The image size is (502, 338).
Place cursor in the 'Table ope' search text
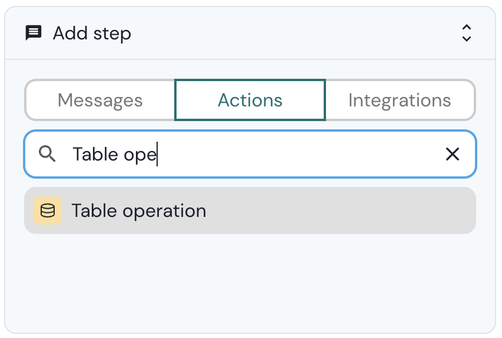tap(114, 154)
